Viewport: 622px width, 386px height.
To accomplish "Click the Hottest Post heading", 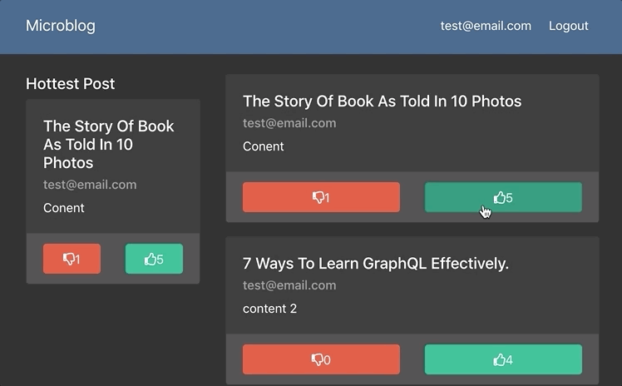I will pyautogui.click(x=70, y=84).
